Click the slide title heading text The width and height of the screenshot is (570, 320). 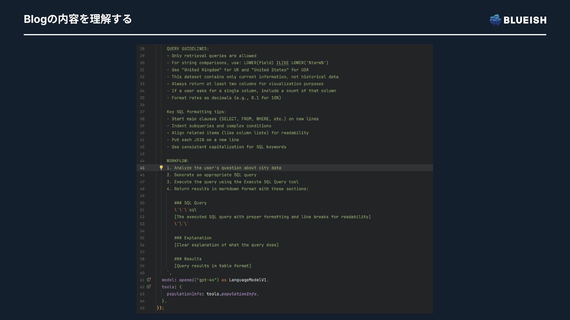pos(78,19)
